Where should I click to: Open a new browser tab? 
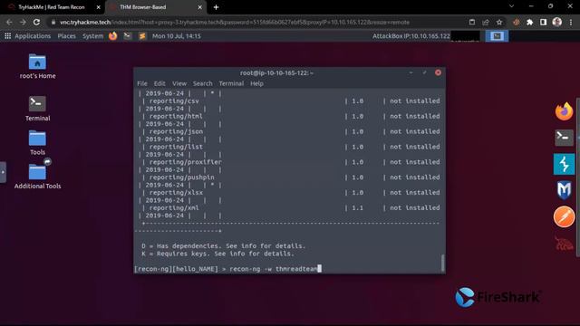tap(216, 7)
